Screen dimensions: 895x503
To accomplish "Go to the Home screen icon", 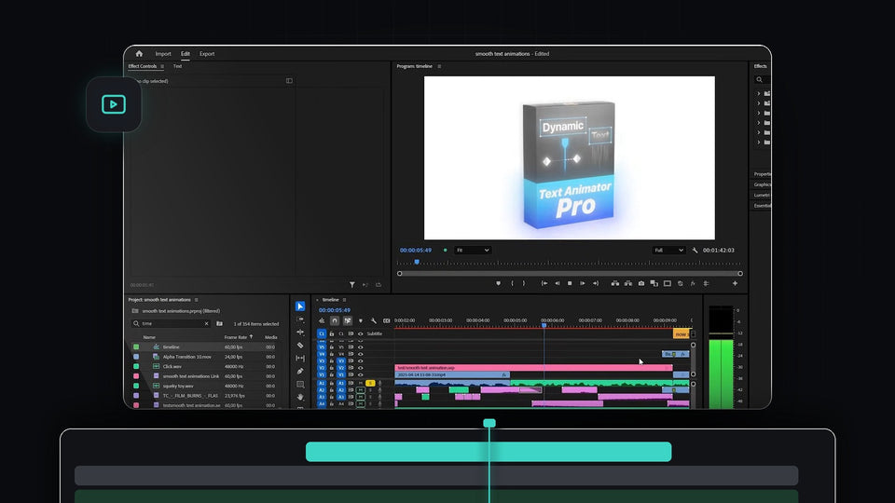I will (x=139, y=54).
